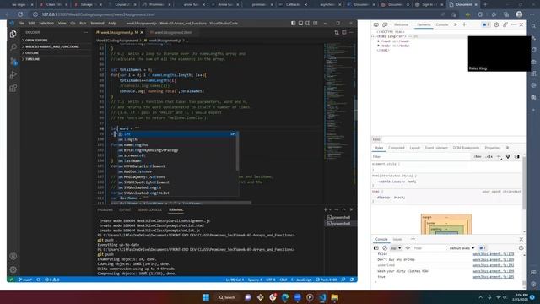
Task: Maximize terminal panel with chevron up
Action: pos(343,209)
